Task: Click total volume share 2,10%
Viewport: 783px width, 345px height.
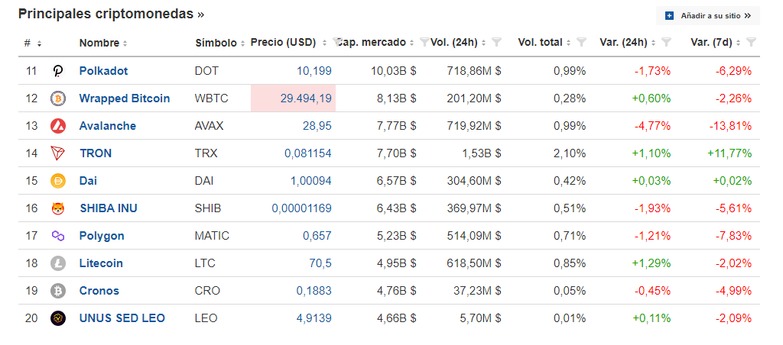Action: pyautogui.click(x=570, y=153)
